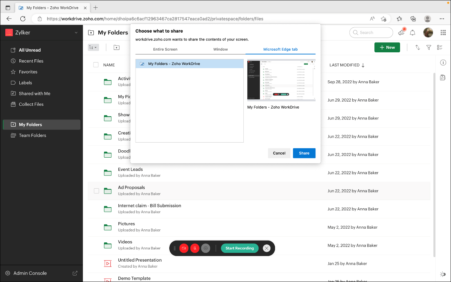This screenshot has width=451, height=282.
Task: Click Read aloud icon in address bar
Action: (372, 19)
